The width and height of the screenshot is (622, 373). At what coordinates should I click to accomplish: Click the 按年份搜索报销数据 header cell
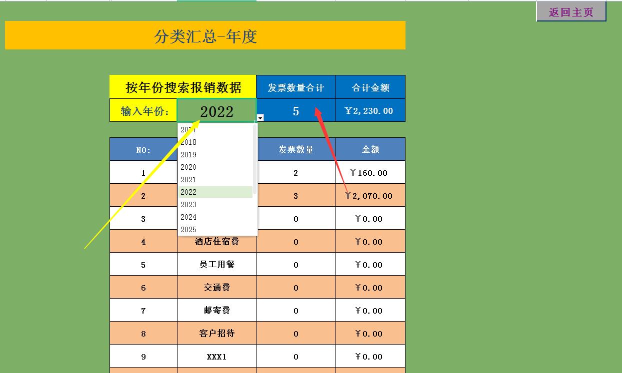(183, 86)
